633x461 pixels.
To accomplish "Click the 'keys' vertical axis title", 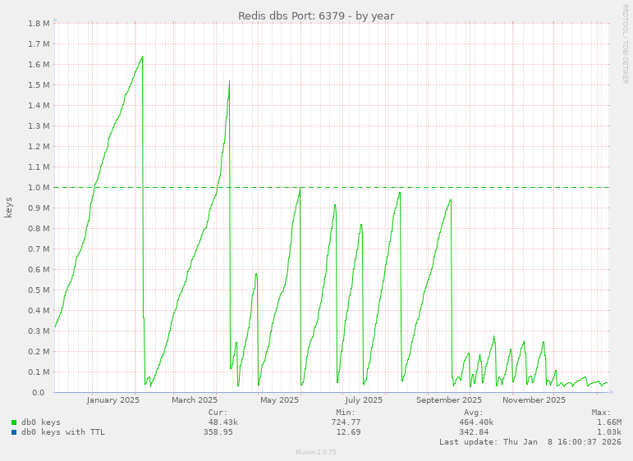I will coord(8,208).
